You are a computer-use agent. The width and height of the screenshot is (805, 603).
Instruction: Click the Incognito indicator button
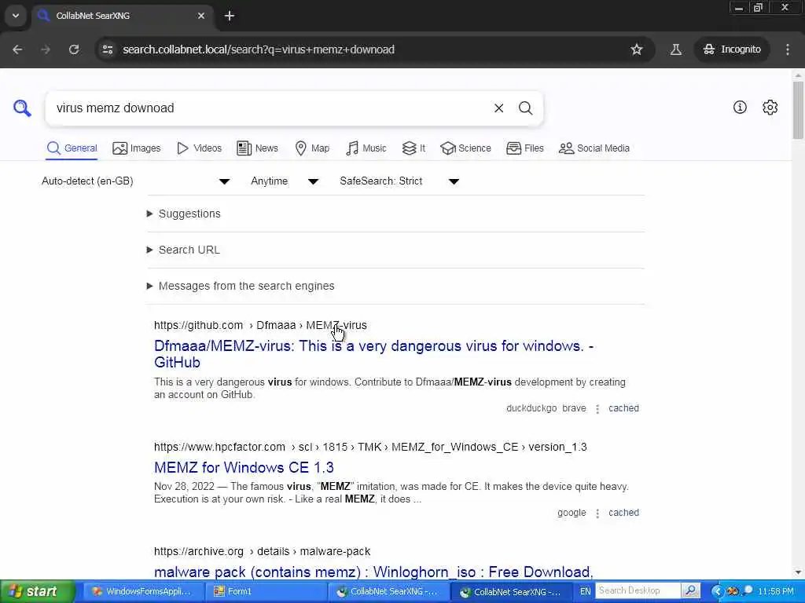click(x=732, y=49)
